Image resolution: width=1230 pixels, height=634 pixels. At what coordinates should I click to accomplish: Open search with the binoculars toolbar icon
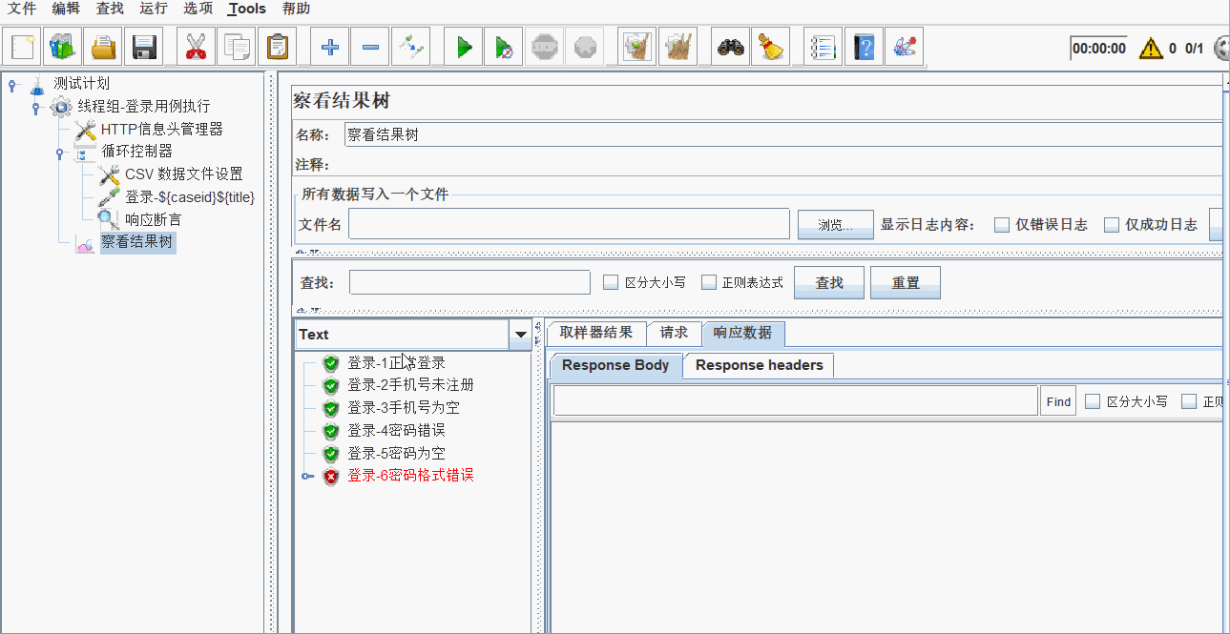[729, 46]
